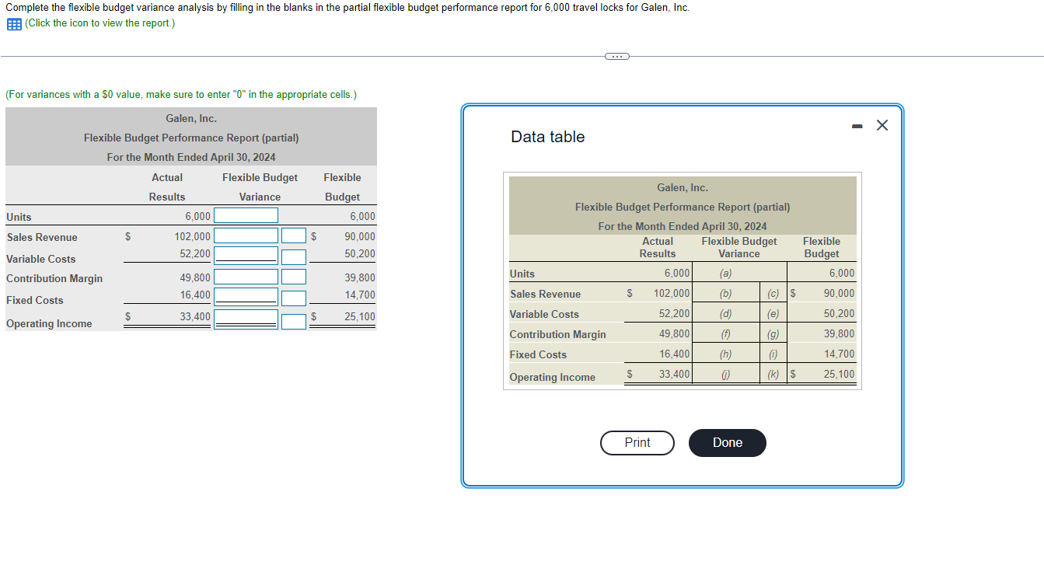This screenshot has width=1044, height=572.
Task: Click the 'Data table' dialog title
Action: click(x=547, y=137)
